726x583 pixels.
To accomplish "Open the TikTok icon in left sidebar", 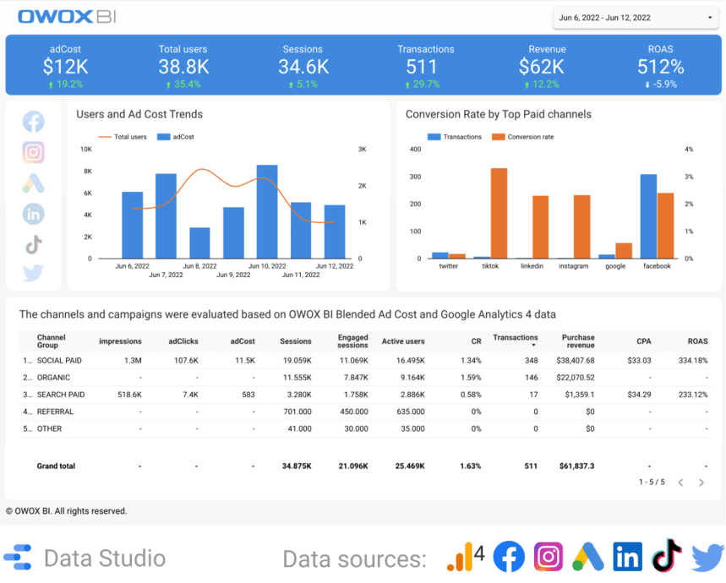I will click(x=33, y=244).
